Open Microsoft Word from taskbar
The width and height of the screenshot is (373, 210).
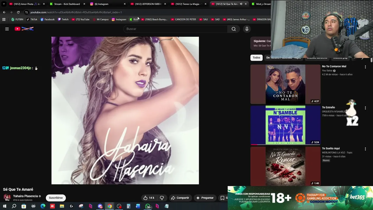click(138, 206)
